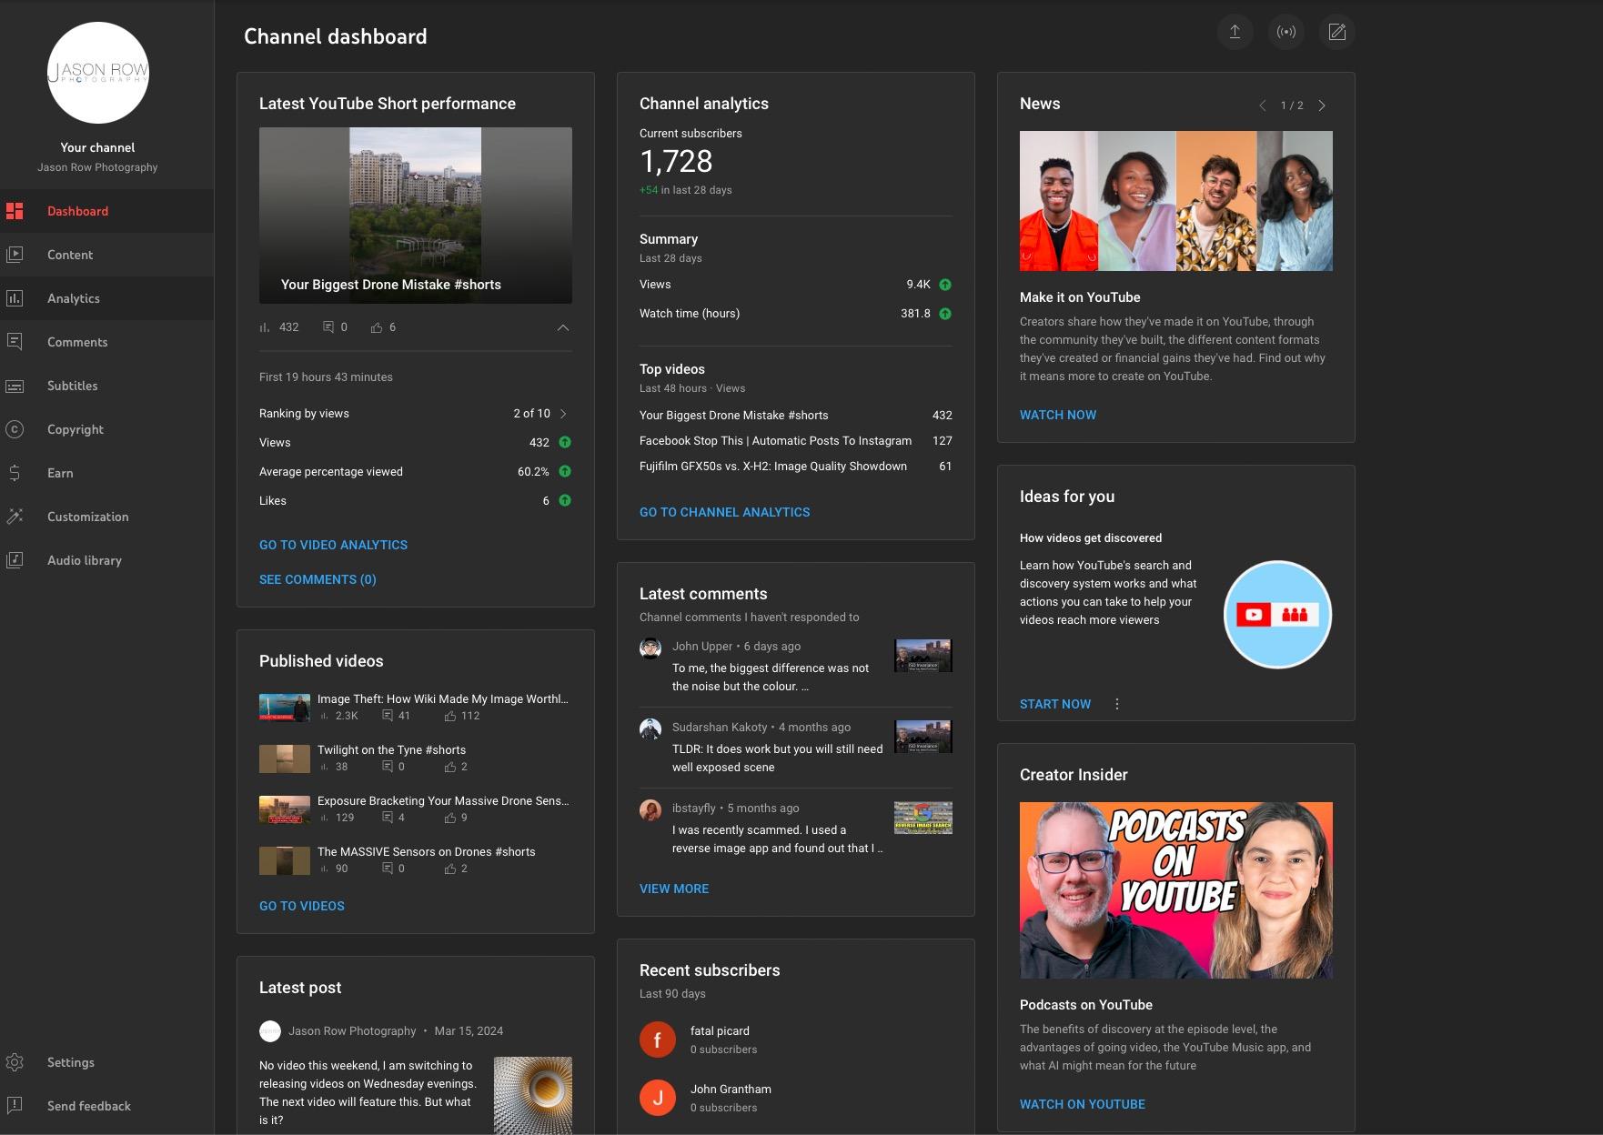Open the Copyright menu item
Screen dimensions: 1603x1135
[x=106, y=429]
